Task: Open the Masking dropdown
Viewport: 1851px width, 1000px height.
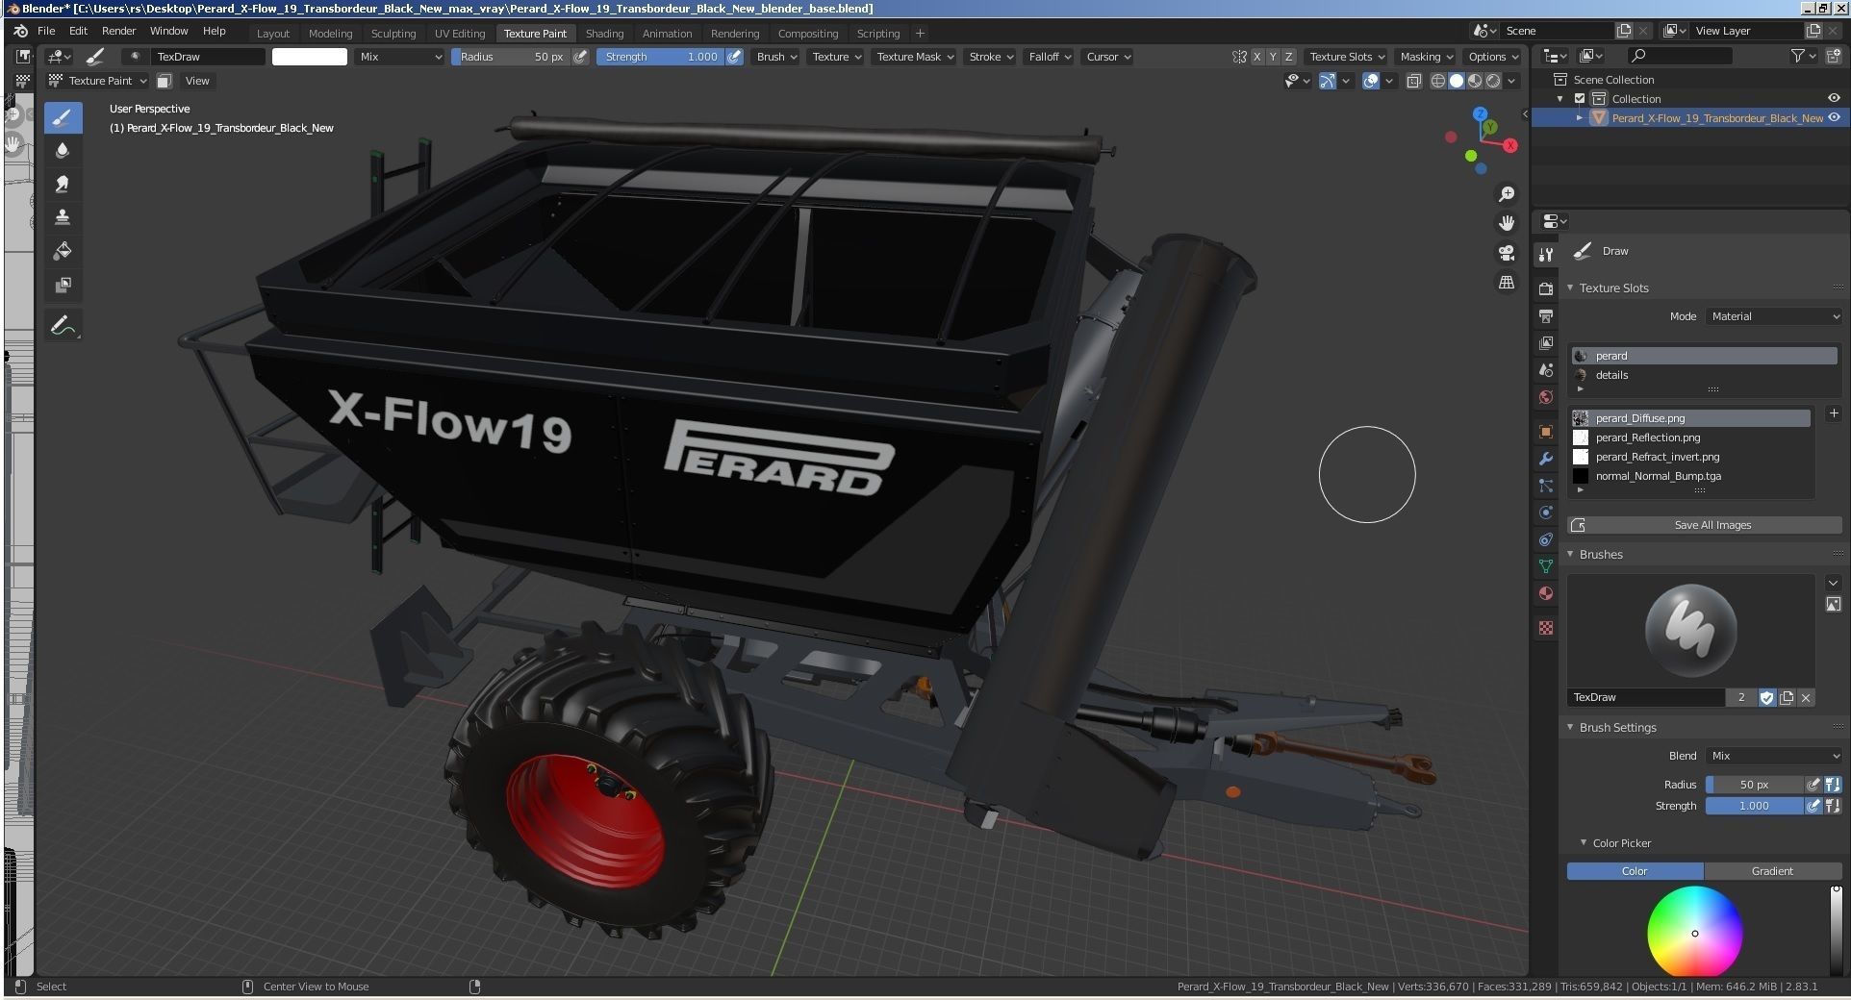Action: [x=1427, y=57]
